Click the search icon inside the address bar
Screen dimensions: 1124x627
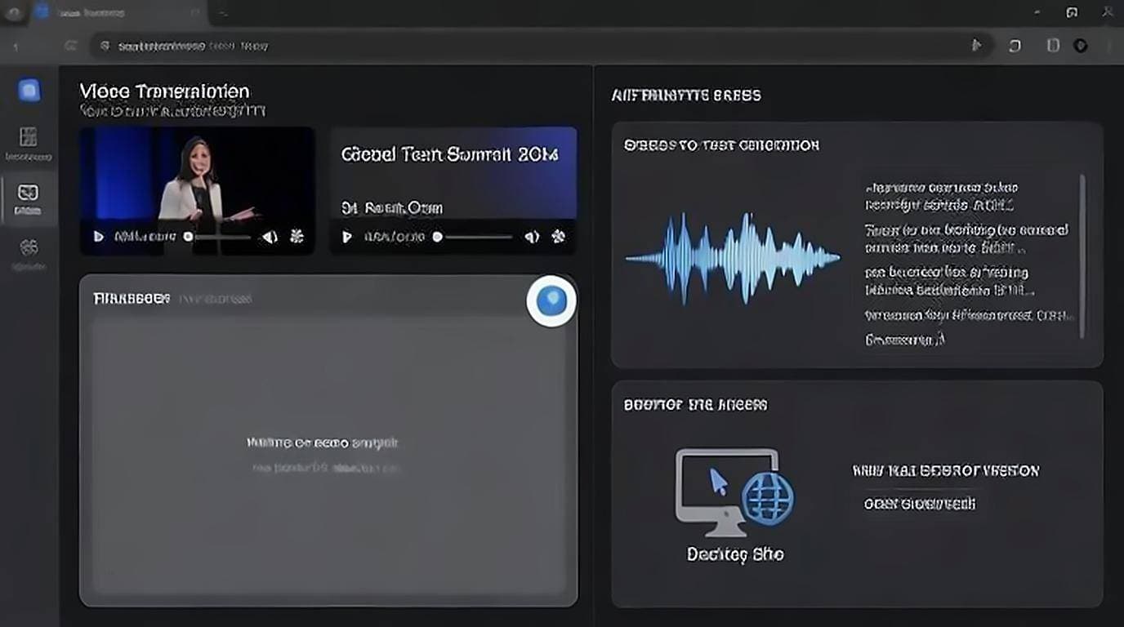[105, 47]
